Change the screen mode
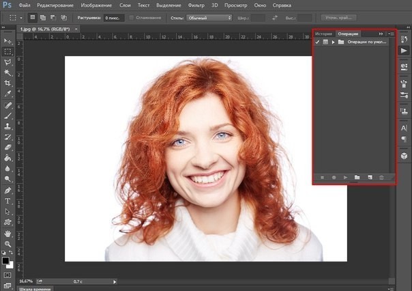Image resolution: width=412 pixels, height=291 pixels. [x=8, y=286]
